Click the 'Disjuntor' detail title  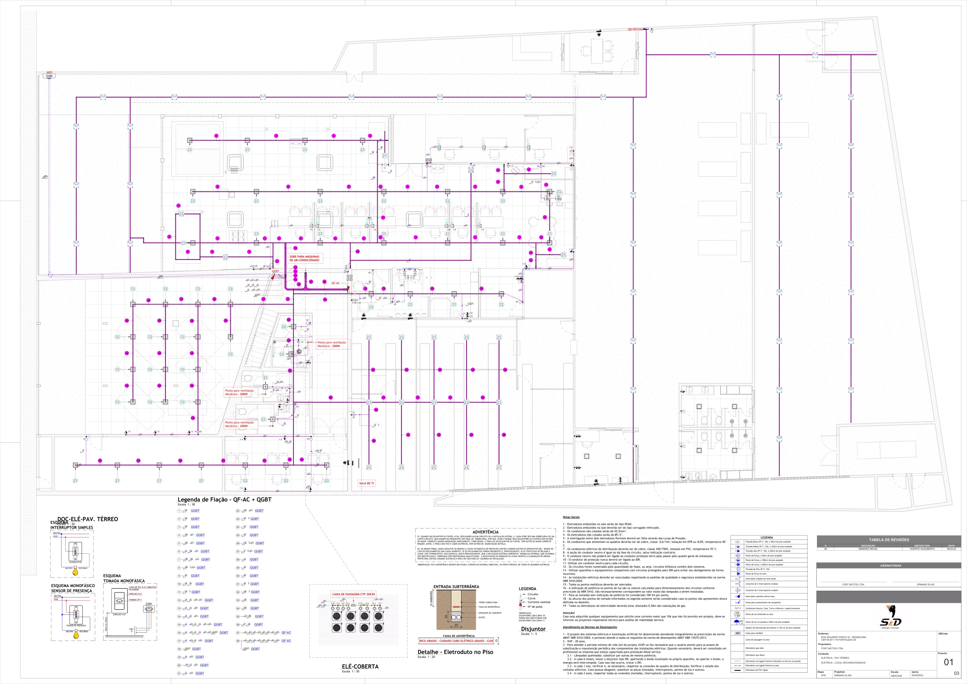(533, 629)
